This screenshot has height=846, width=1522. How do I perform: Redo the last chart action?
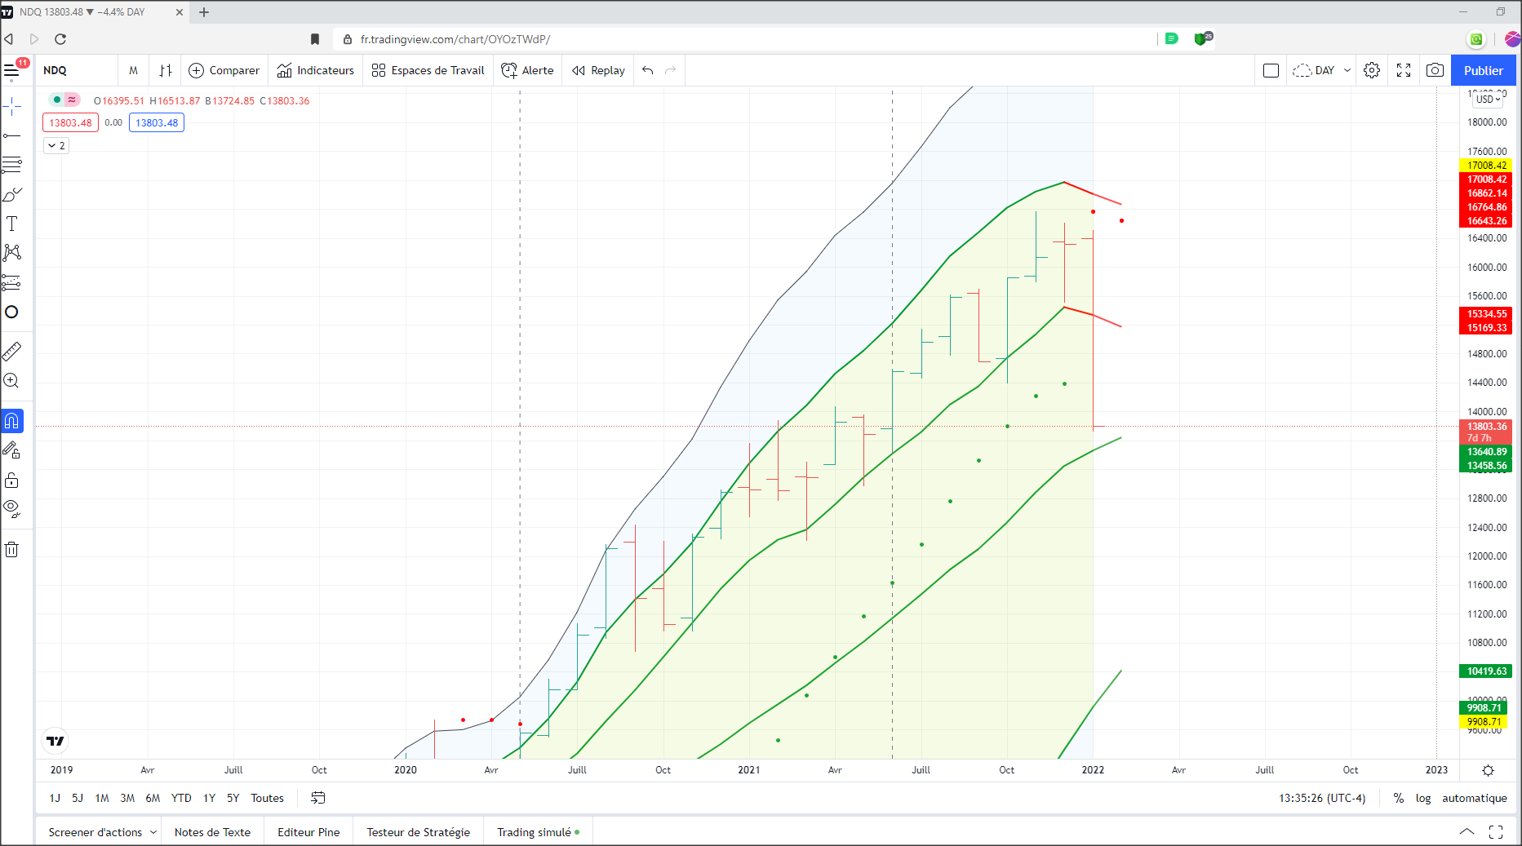(x=671, y=70)
